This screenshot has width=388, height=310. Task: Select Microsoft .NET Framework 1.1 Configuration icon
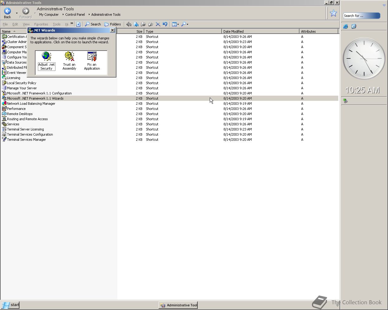click(x=4, y=93)
